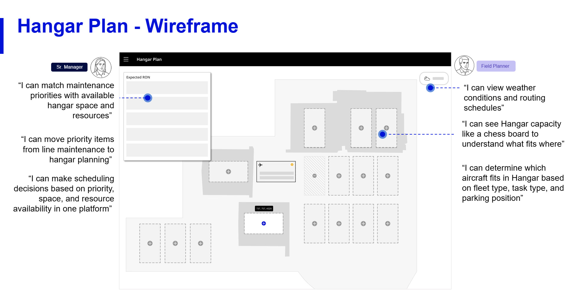This screenshot has width=570, height=294.
Task: Click the Field Planner avatar portrait
Action: (464, 66)
